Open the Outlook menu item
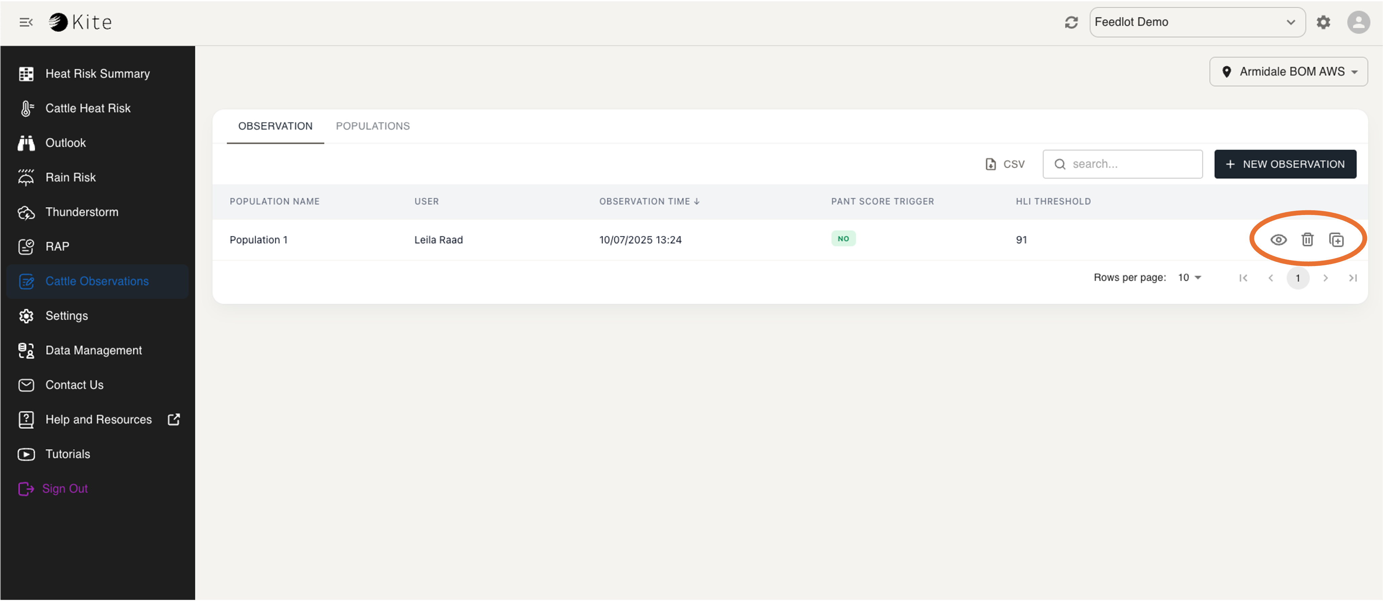This screenshot has width=1383, height=601. point(65,143)
